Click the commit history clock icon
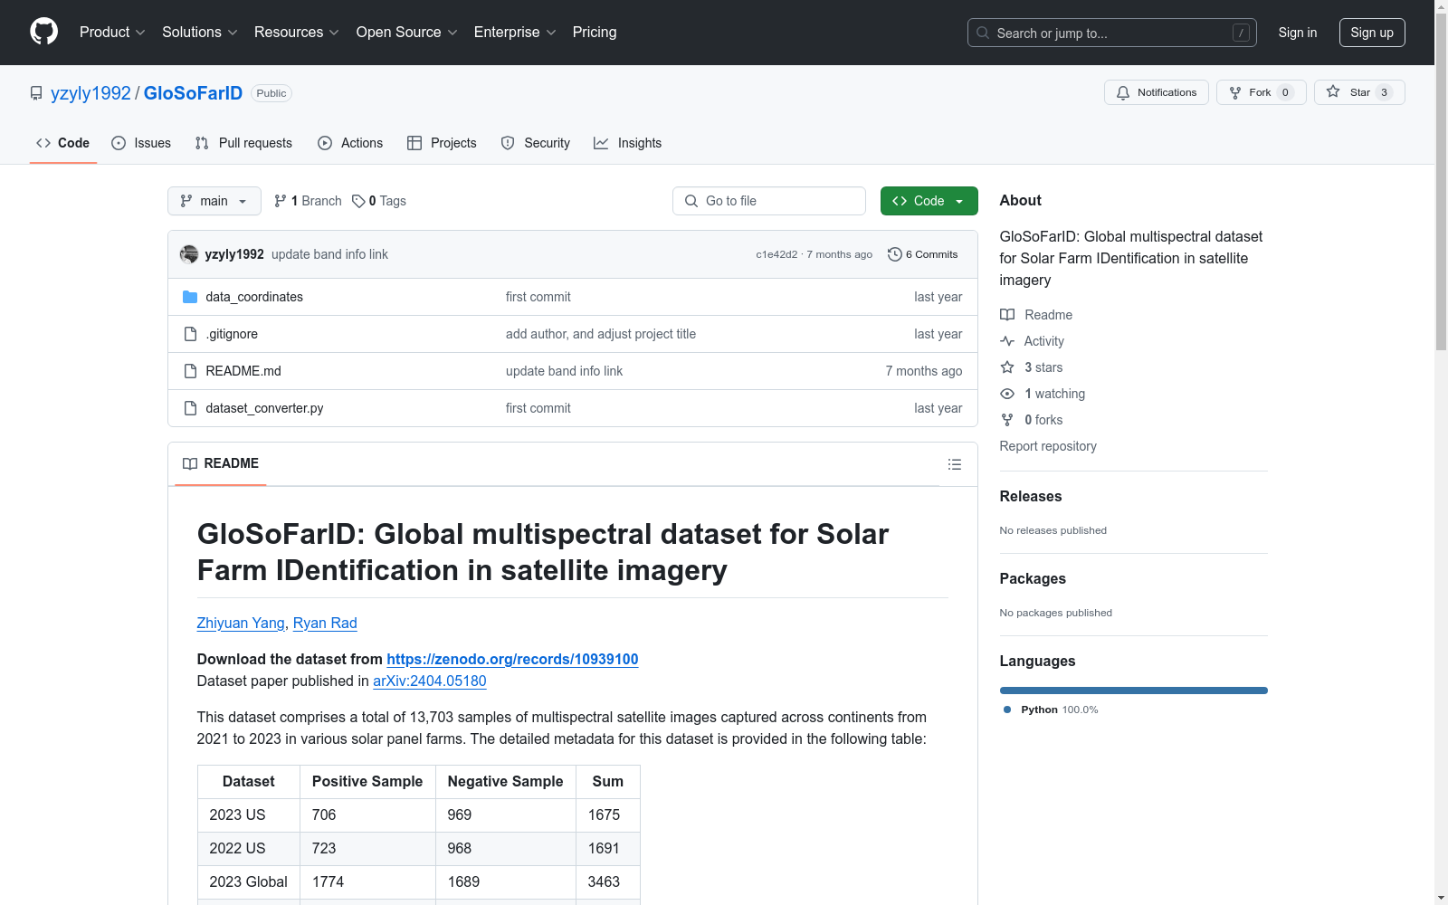 pyautogui.click(x=895, y=254)
